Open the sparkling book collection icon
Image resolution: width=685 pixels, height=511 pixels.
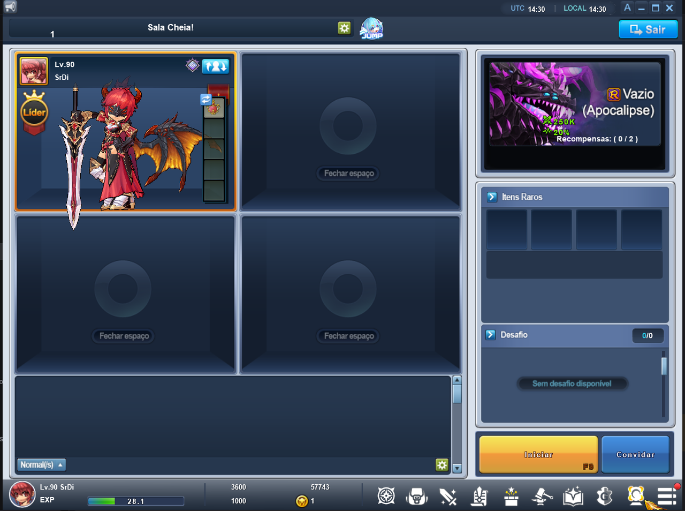tap(573, 496)
